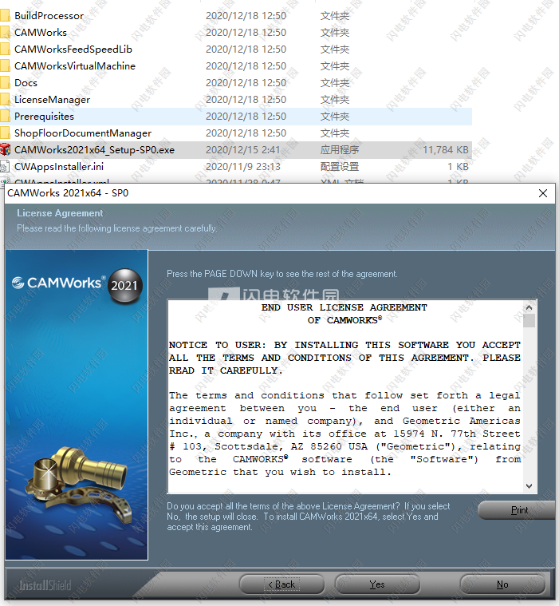The image size is (559, 606).
Task: Select the CWAppsInstaller.ini file name
Action: pyautogui.click(x=59, y=167)
